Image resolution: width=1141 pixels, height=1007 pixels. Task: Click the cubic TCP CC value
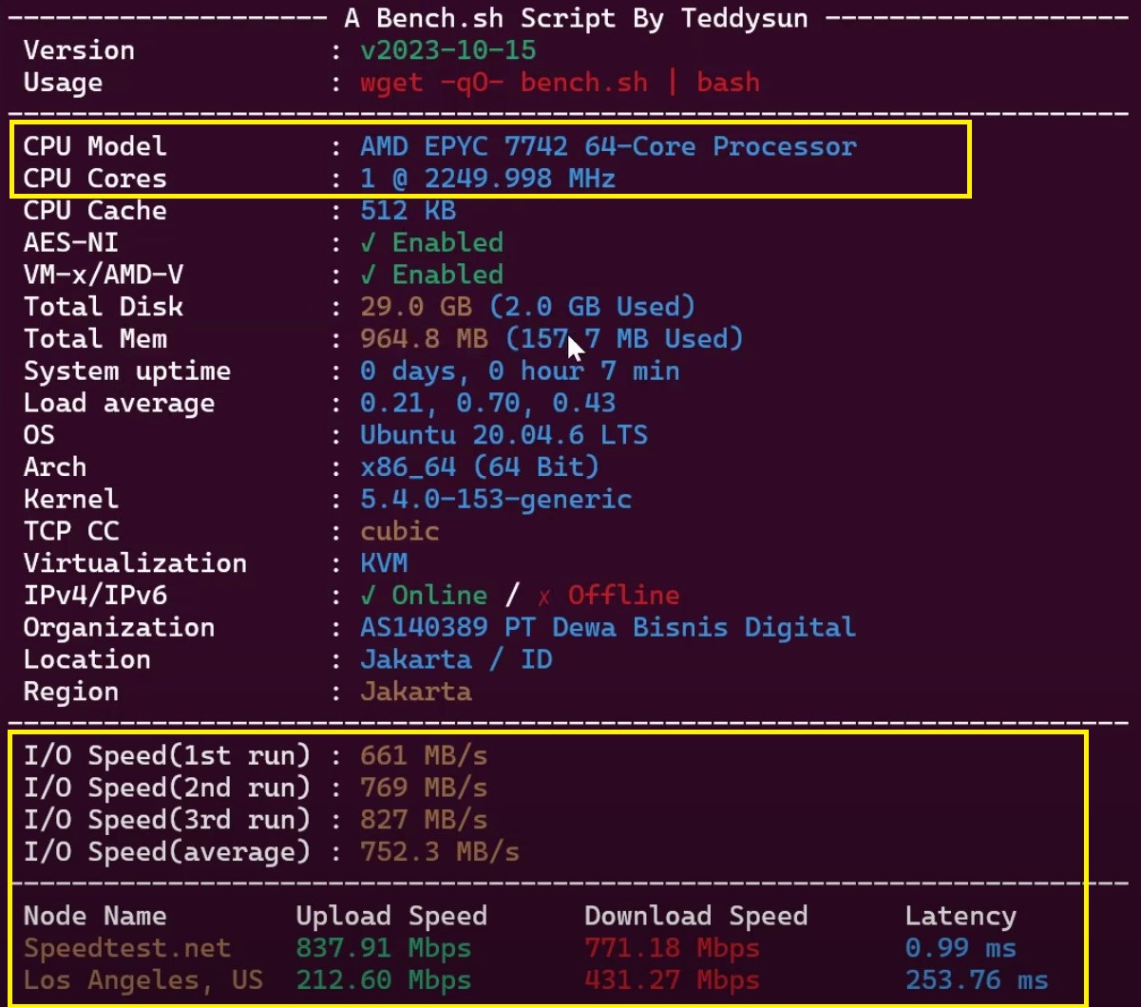[x=399, y=531]
